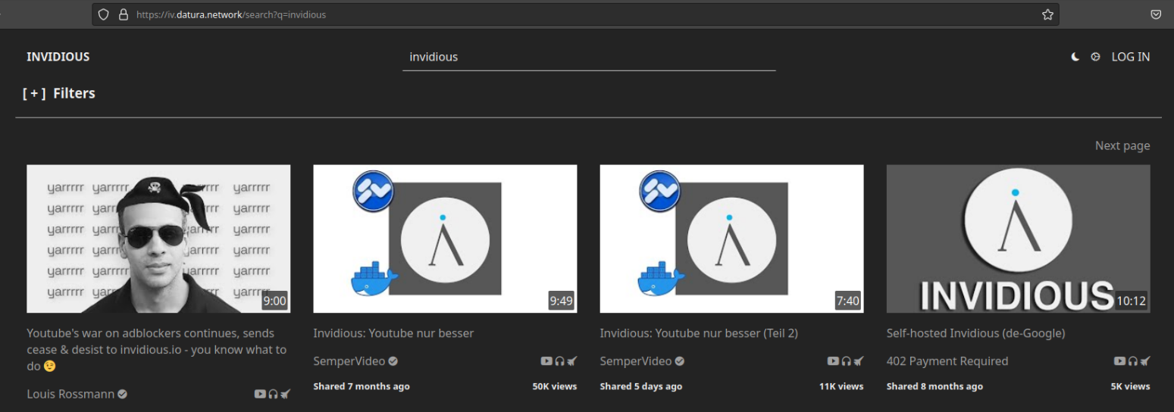Image resolution: width=1174 pixels, height=412 pixels.
Task: Click 'Shared 7 months ago' text
Action: click(x=362, y=386)
